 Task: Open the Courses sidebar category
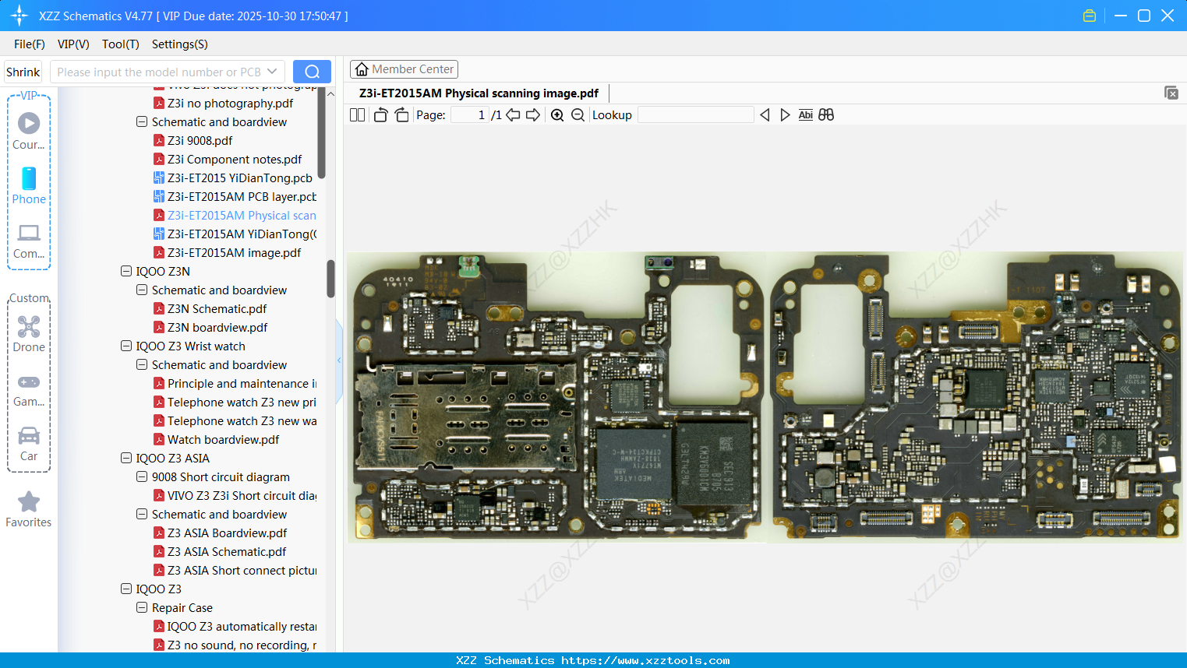click(x=29, y=131)
